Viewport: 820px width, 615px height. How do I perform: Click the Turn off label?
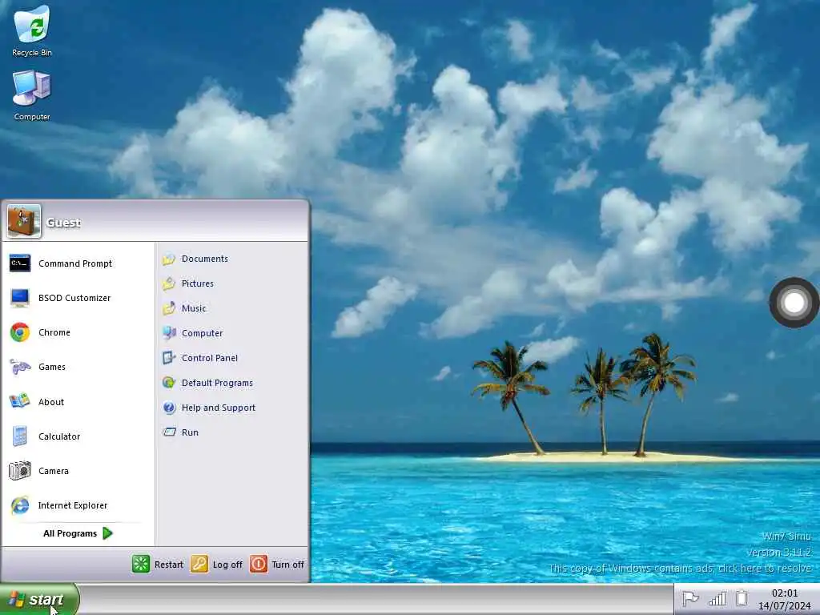(287, 565)
